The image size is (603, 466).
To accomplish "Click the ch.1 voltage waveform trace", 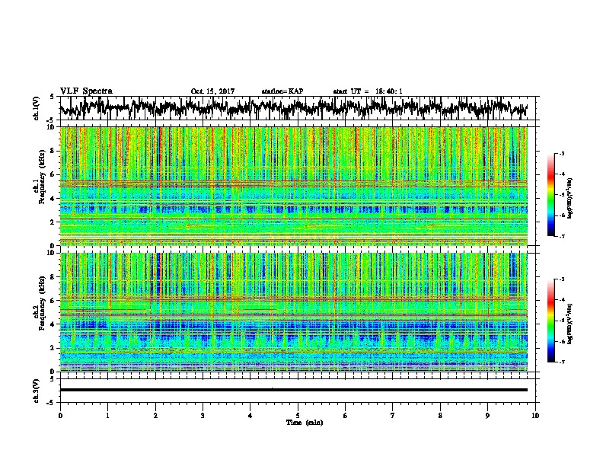I will pyautogui.click(x=293, y=108).
